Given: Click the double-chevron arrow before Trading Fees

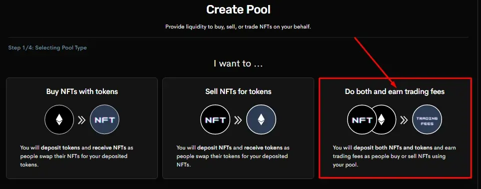Looking at the screenshot, I should pyautogui.click(x=404, y=120).
